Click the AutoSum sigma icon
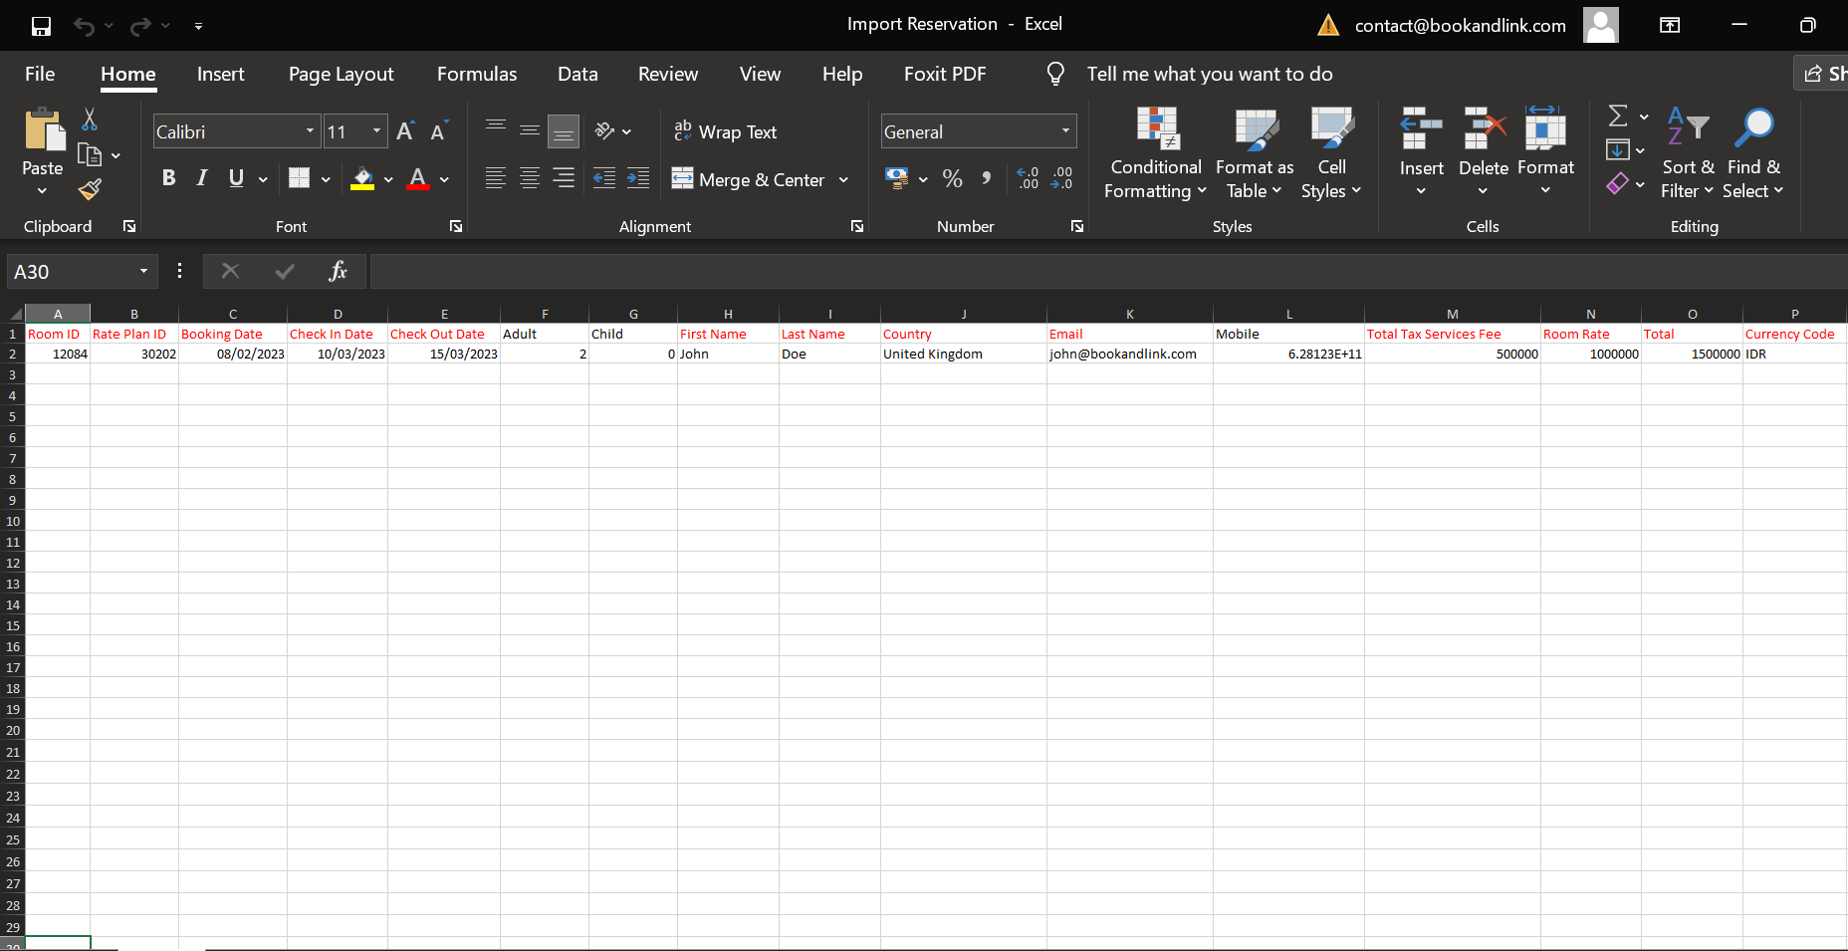This screenshot has height=951, width=1848. 1618,117
